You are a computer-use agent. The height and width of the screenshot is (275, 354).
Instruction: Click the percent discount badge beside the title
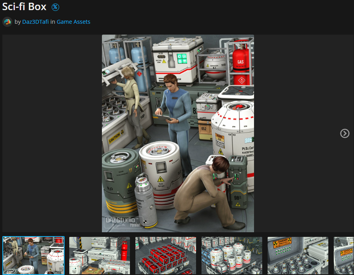point(55,7)
